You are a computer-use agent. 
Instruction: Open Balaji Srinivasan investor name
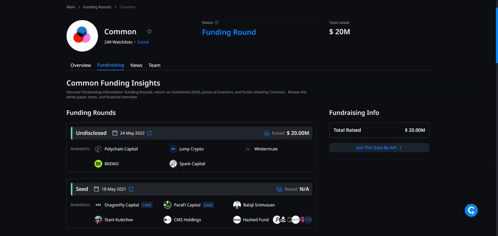[259, 205]
